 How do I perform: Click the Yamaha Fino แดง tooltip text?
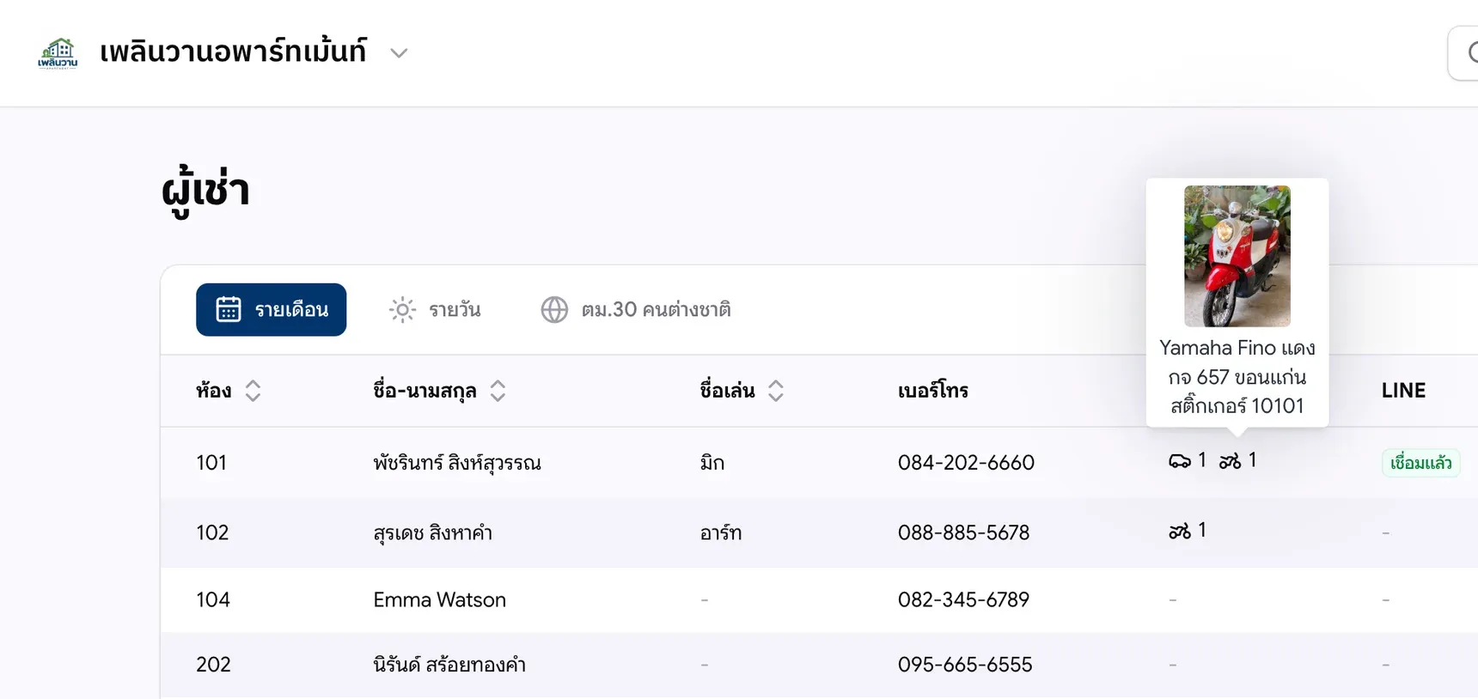(1237, 348)
